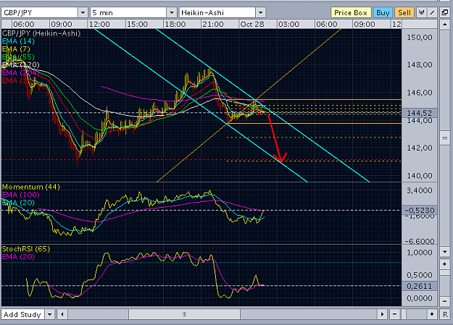The image size is (453, 325).
Task: Select the GBP/JPY (Heikin-Ashi) chart label
Action: click(41, 33)
